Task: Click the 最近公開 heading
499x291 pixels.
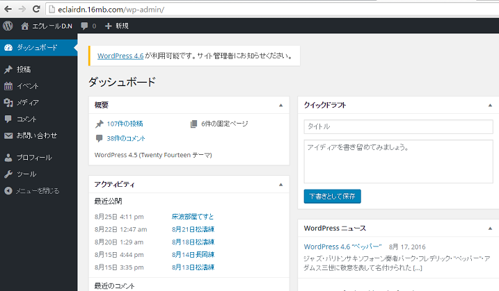Action: tap(108, 201)
